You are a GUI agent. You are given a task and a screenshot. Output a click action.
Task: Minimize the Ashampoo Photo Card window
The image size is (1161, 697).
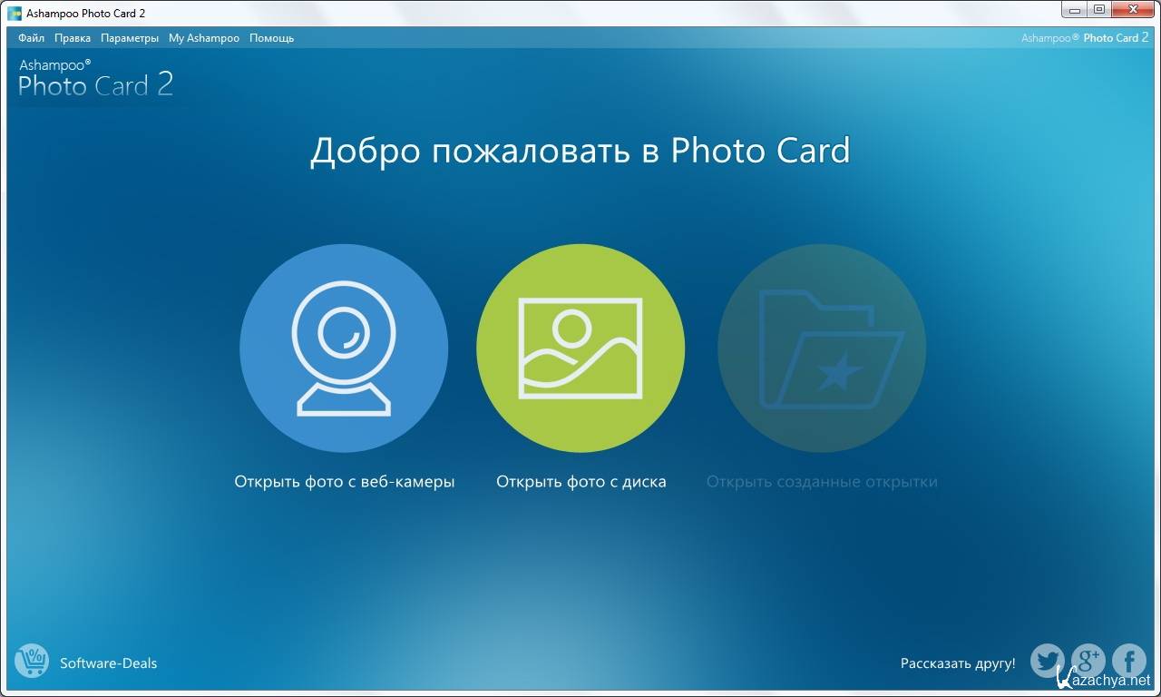(x=1075, y=10)
